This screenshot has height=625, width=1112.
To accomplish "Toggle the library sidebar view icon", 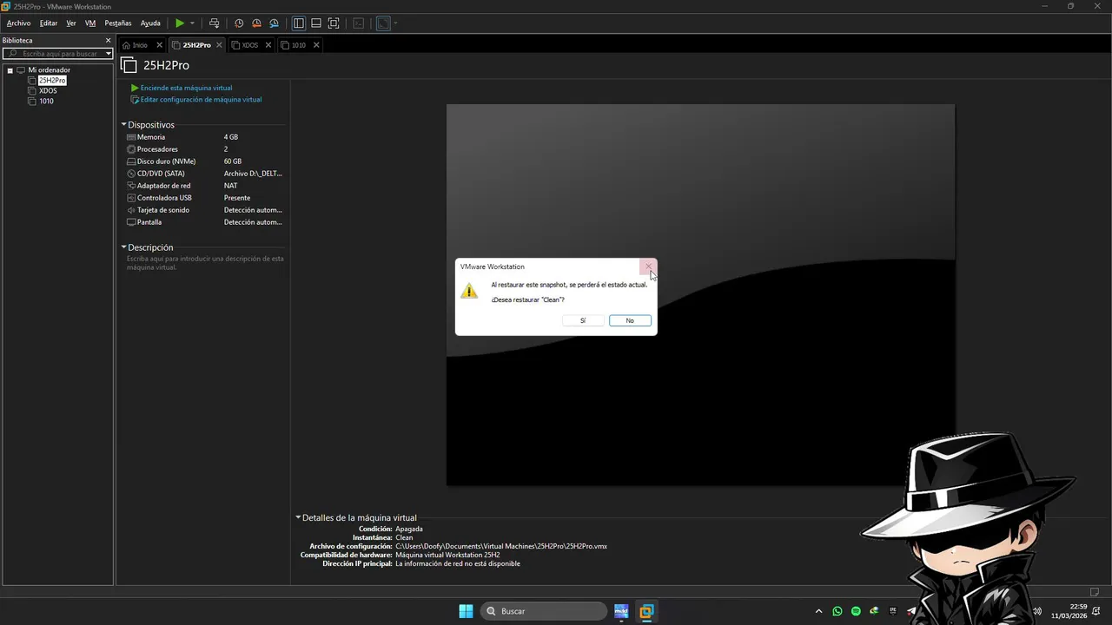I will [299, 23].
